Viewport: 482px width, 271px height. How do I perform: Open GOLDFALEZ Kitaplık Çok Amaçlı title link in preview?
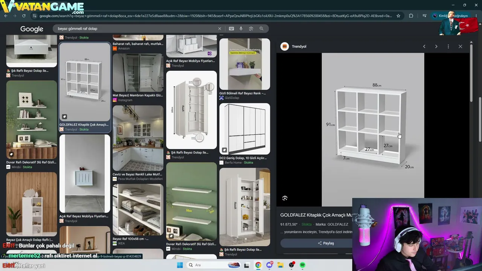(316, 215)
